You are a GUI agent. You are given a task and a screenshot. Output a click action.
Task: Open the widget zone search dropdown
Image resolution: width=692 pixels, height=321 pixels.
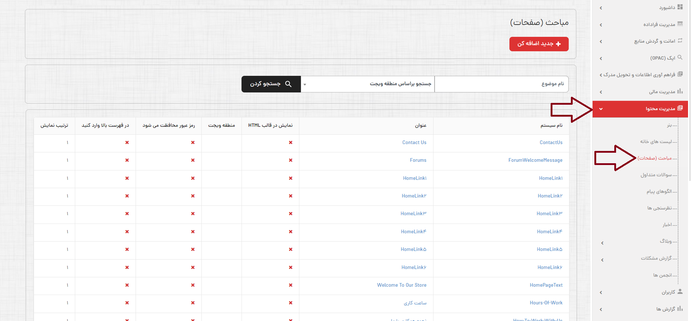[367, 84]
